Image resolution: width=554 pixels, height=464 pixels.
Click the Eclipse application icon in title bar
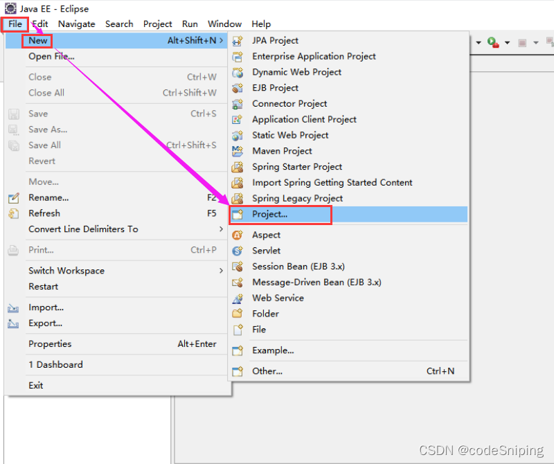pos(10,8)
